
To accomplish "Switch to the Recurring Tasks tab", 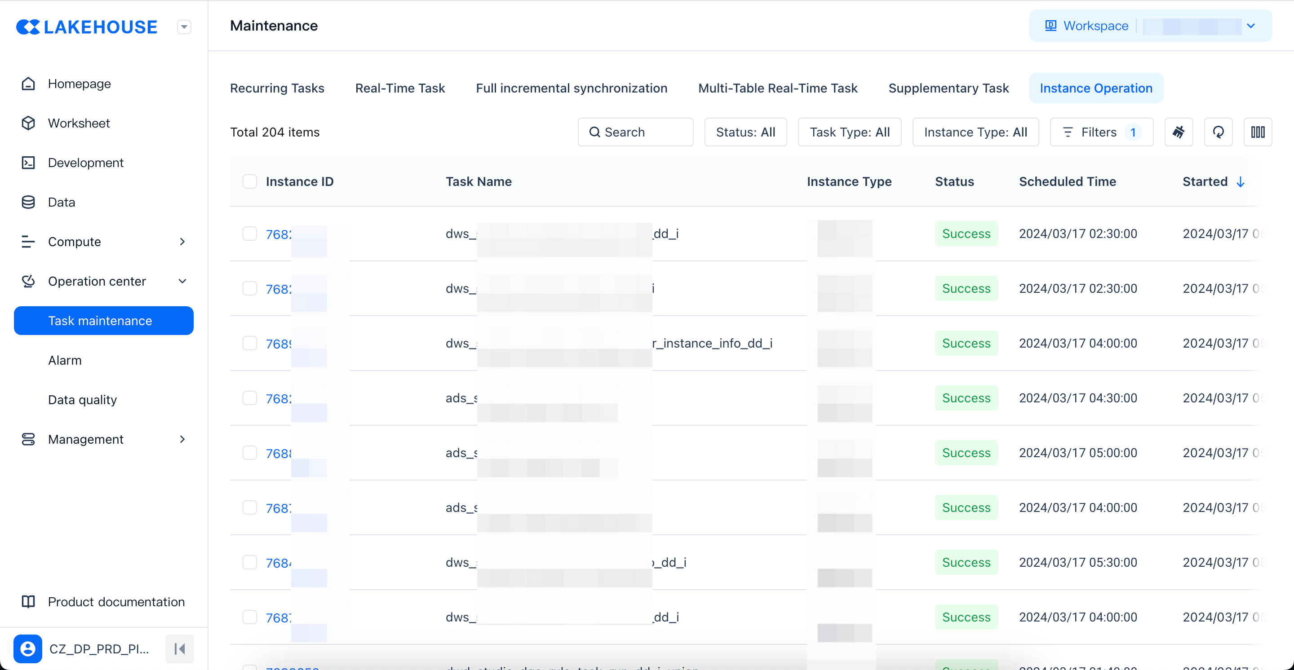I will click(x=277, y=88).
